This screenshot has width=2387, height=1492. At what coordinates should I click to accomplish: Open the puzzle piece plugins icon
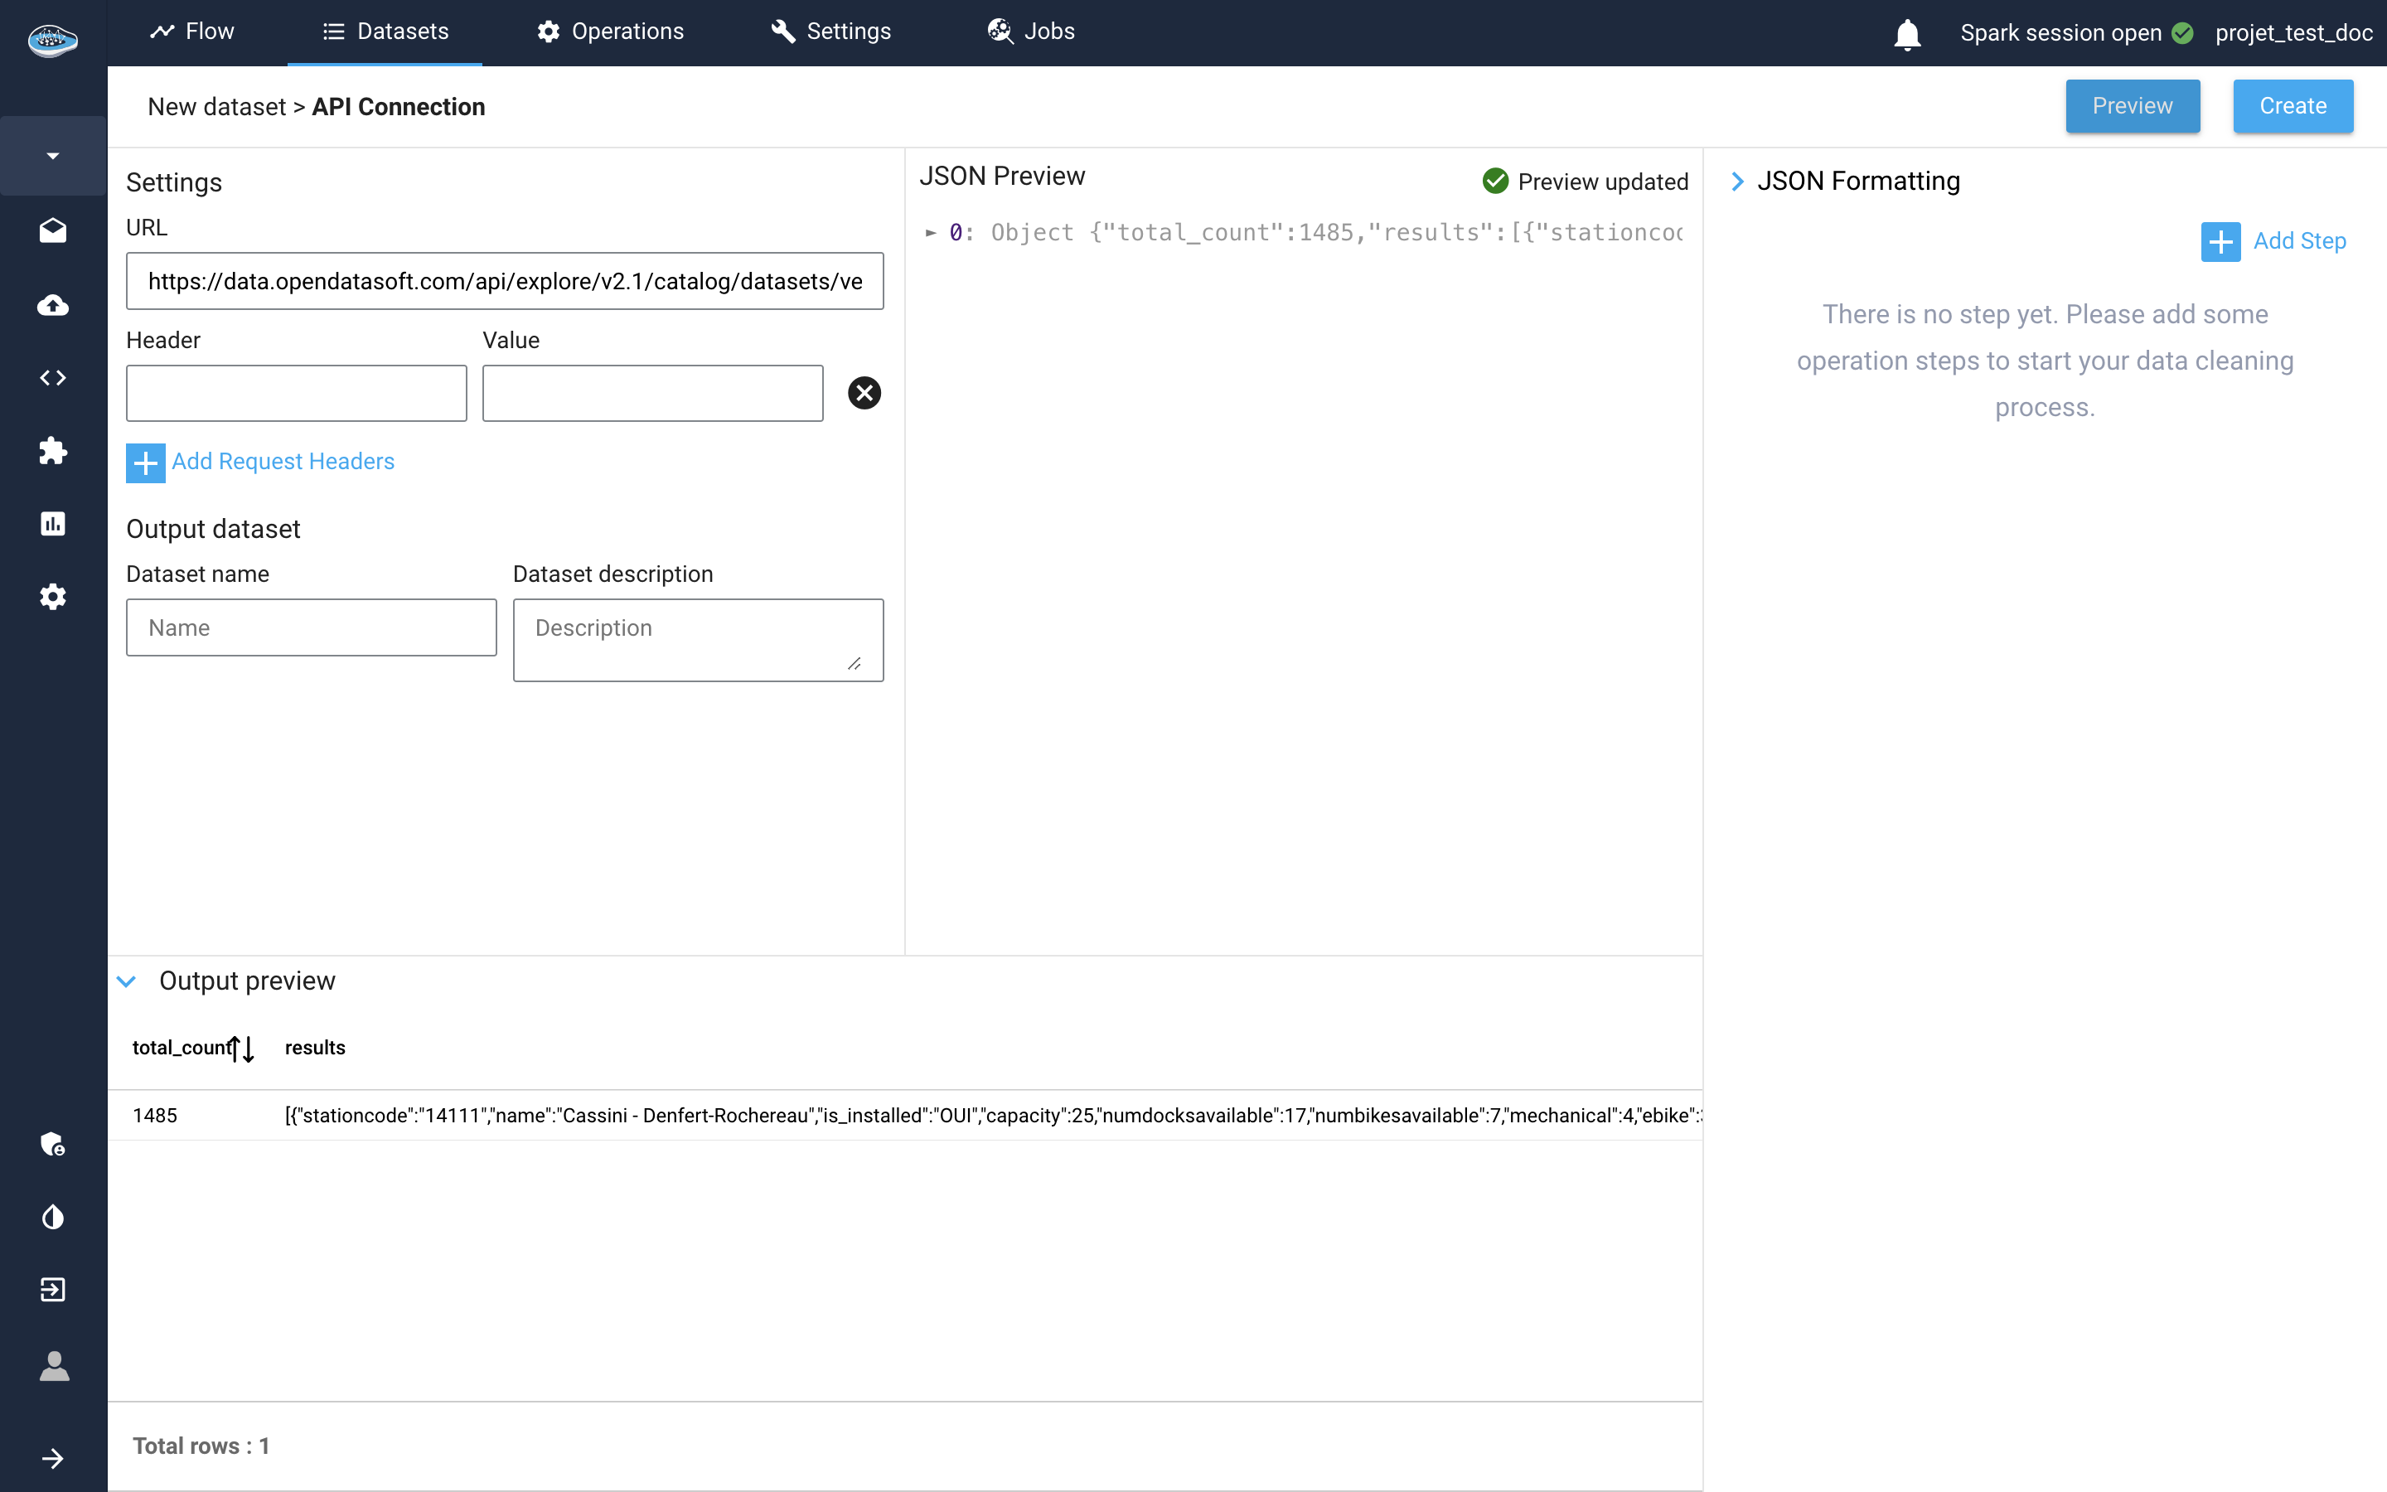(x=53, y=451)
